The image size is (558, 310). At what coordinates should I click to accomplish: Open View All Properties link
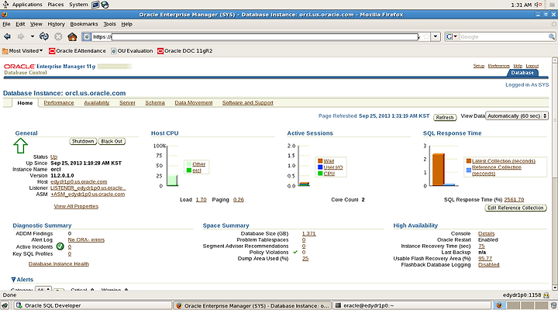click(76, 206)
